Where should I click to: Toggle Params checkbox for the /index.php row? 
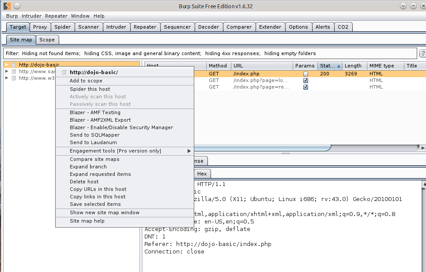(x=305, y=74)
